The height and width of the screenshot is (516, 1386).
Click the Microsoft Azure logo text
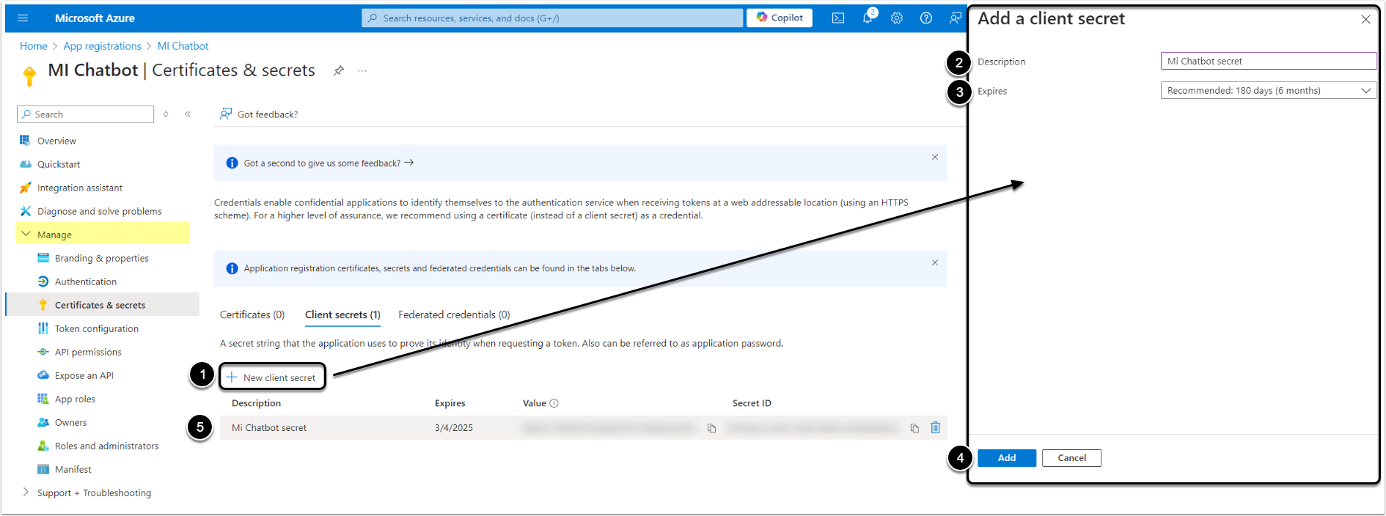[x=95, y=18]
